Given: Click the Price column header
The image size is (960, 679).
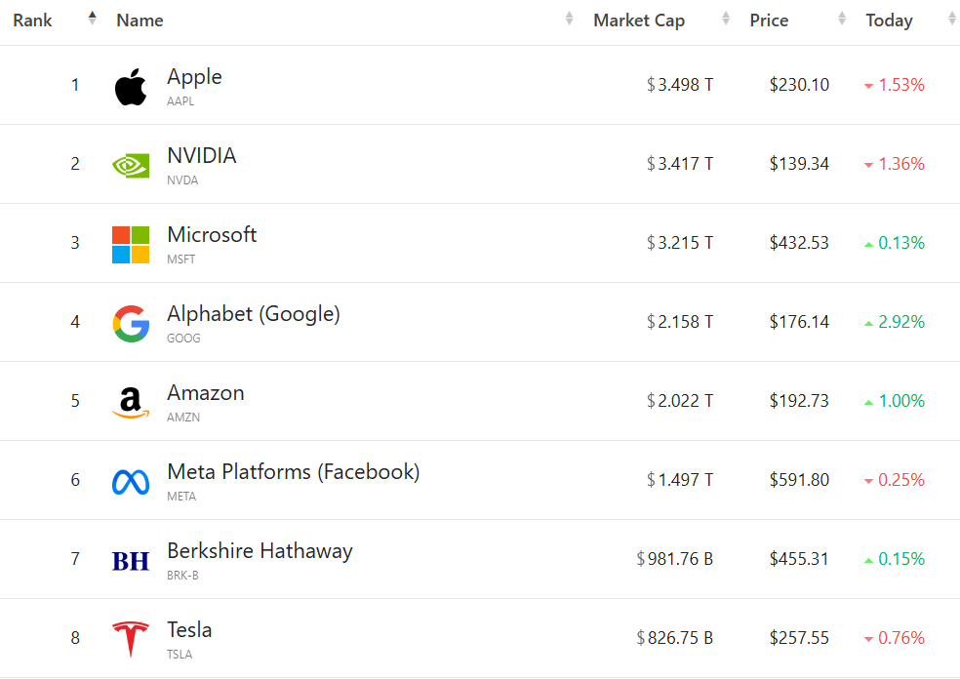Looking at the screenshot, I should click(x=769, y=20).
